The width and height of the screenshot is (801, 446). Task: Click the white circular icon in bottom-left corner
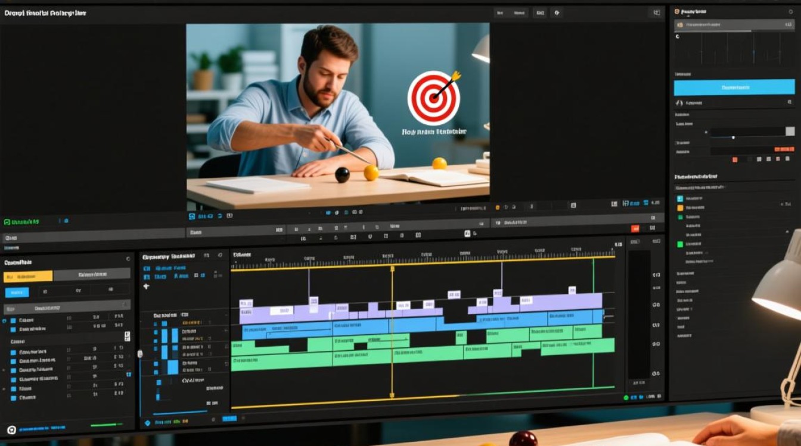point(11,429)
